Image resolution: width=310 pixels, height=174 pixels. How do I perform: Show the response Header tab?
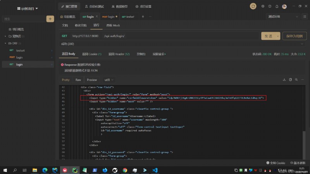tap(119, 54)
